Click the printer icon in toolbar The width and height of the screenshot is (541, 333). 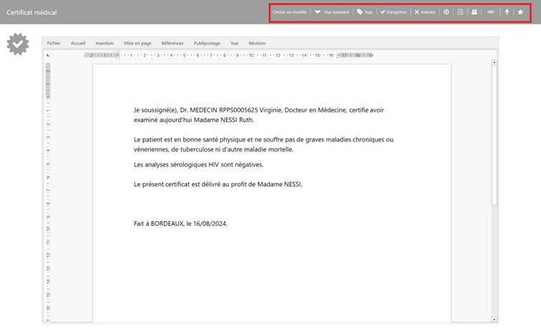474,12
